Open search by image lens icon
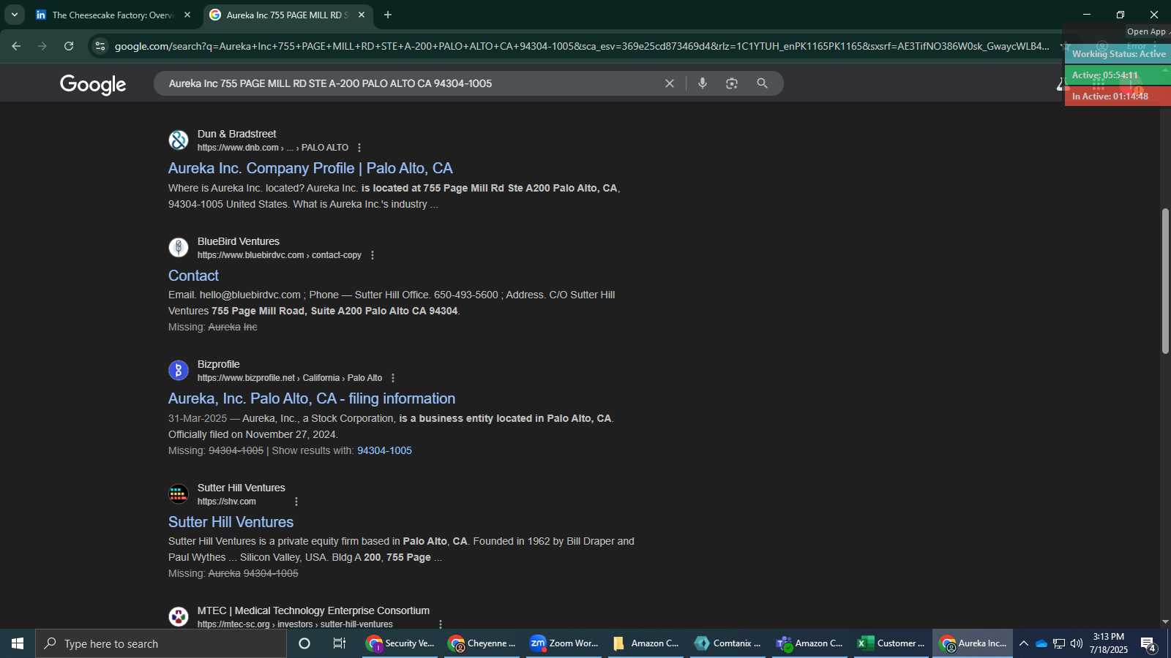The height and width of the screenshot is (658, 1171). 732,83
